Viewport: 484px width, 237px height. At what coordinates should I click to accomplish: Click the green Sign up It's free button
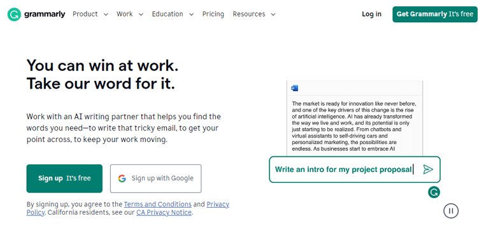[x=64, y=178]
